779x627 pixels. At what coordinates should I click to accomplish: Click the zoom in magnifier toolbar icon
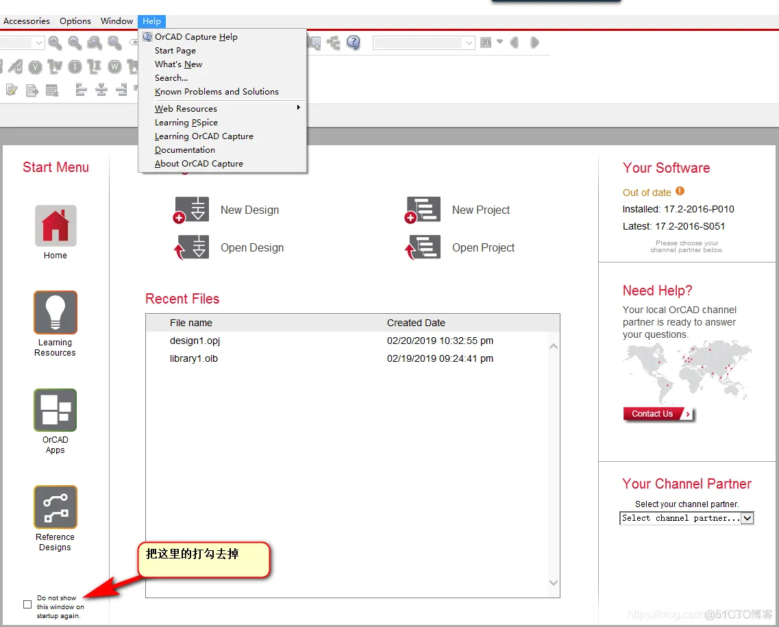point(55,43)
